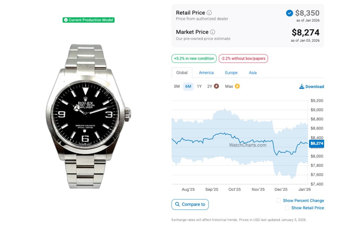Click the Retail Price info icon
The height and width of the screenshot is (226, 342).
click(209, 13)
